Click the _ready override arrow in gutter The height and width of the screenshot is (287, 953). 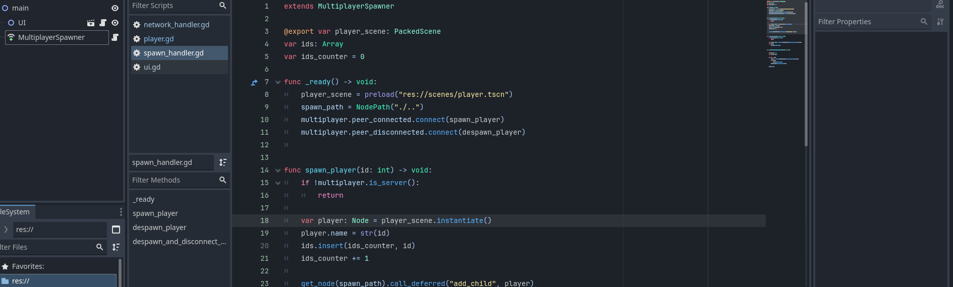point(254,82)
